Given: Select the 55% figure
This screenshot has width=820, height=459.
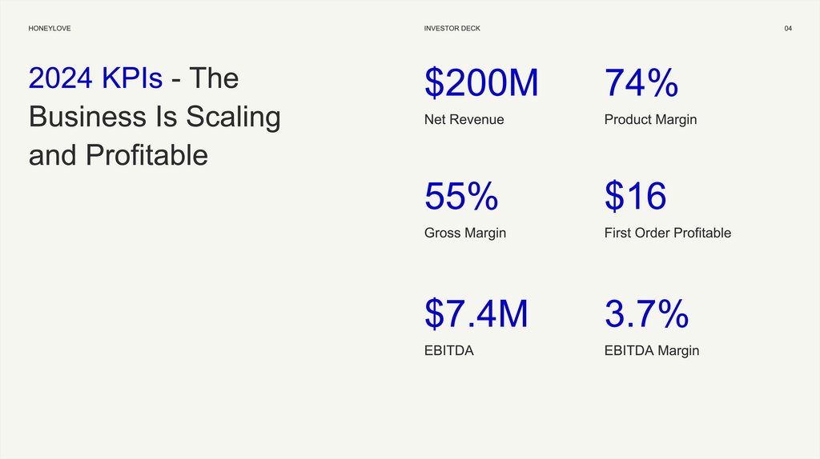Looking at the screenshot, I should [461, 197].
